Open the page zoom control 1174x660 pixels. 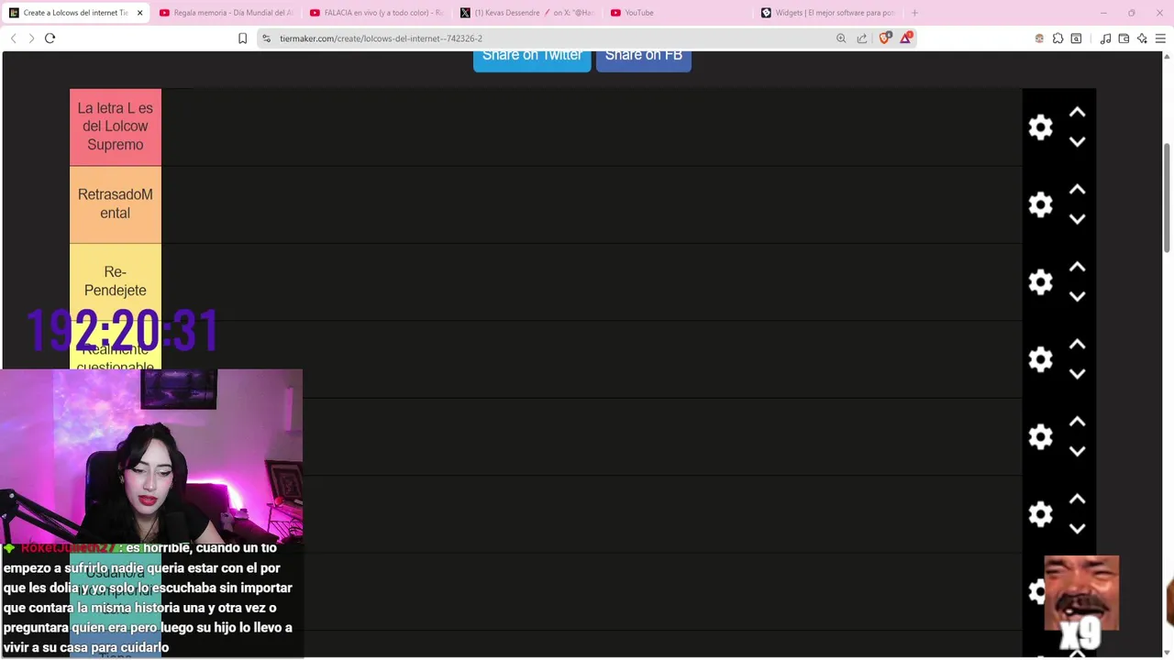841,38
